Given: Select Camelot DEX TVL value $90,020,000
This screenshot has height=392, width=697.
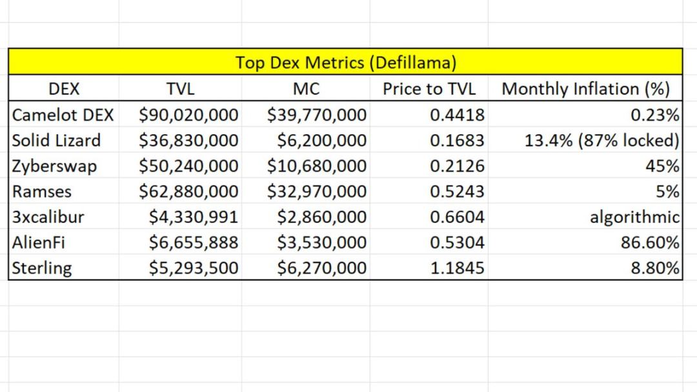Looking at the screenshot, I should point(188,115).
